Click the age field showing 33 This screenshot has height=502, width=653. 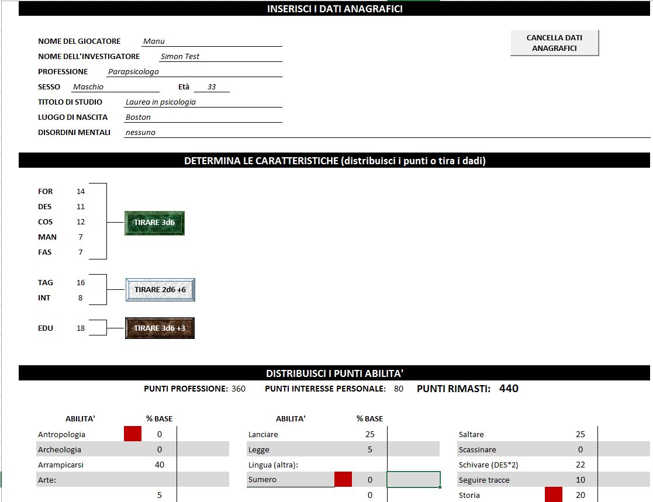pyautogui.click(x=212, y=87)
